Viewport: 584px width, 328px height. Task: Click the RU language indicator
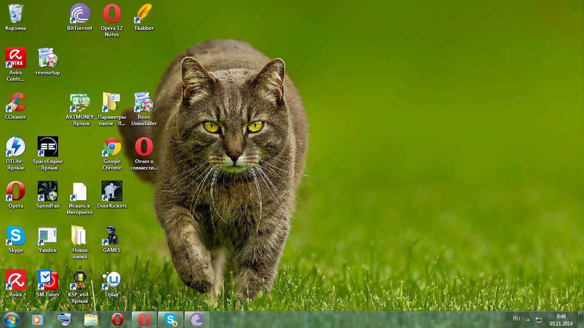point(516,319)
